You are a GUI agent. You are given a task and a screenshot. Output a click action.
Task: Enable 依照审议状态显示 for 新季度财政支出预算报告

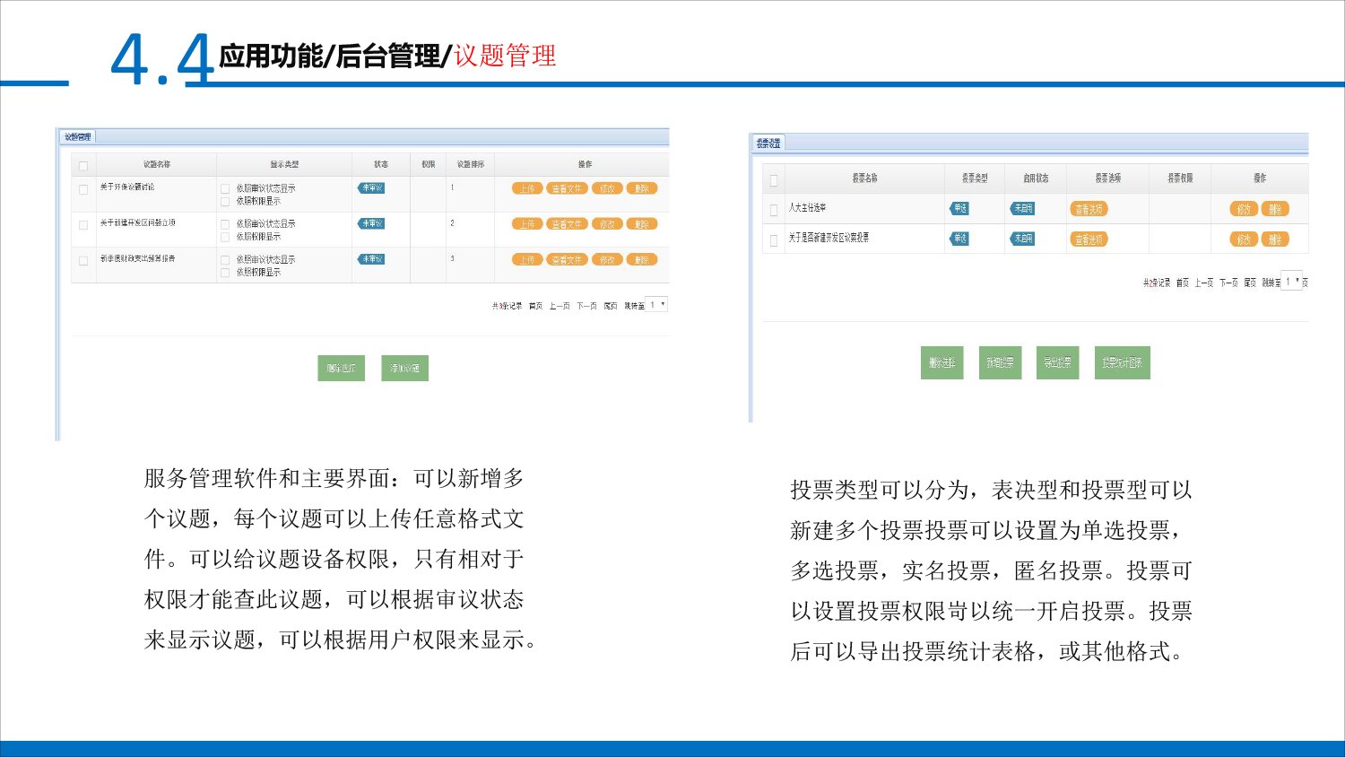[x=225, y=260]
